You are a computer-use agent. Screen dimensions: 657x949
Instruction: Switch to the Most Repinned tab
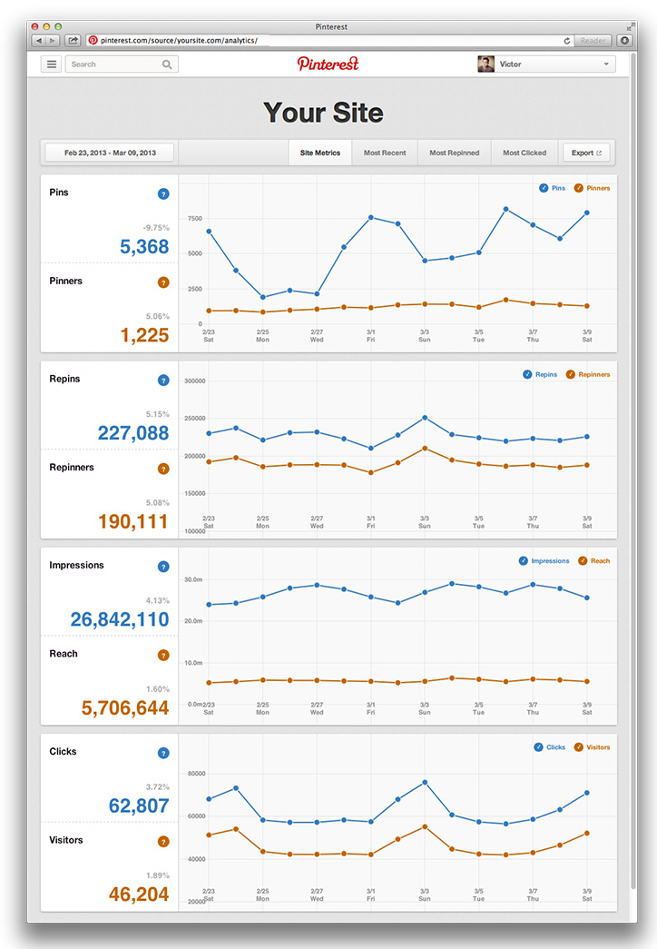[454, 153]
